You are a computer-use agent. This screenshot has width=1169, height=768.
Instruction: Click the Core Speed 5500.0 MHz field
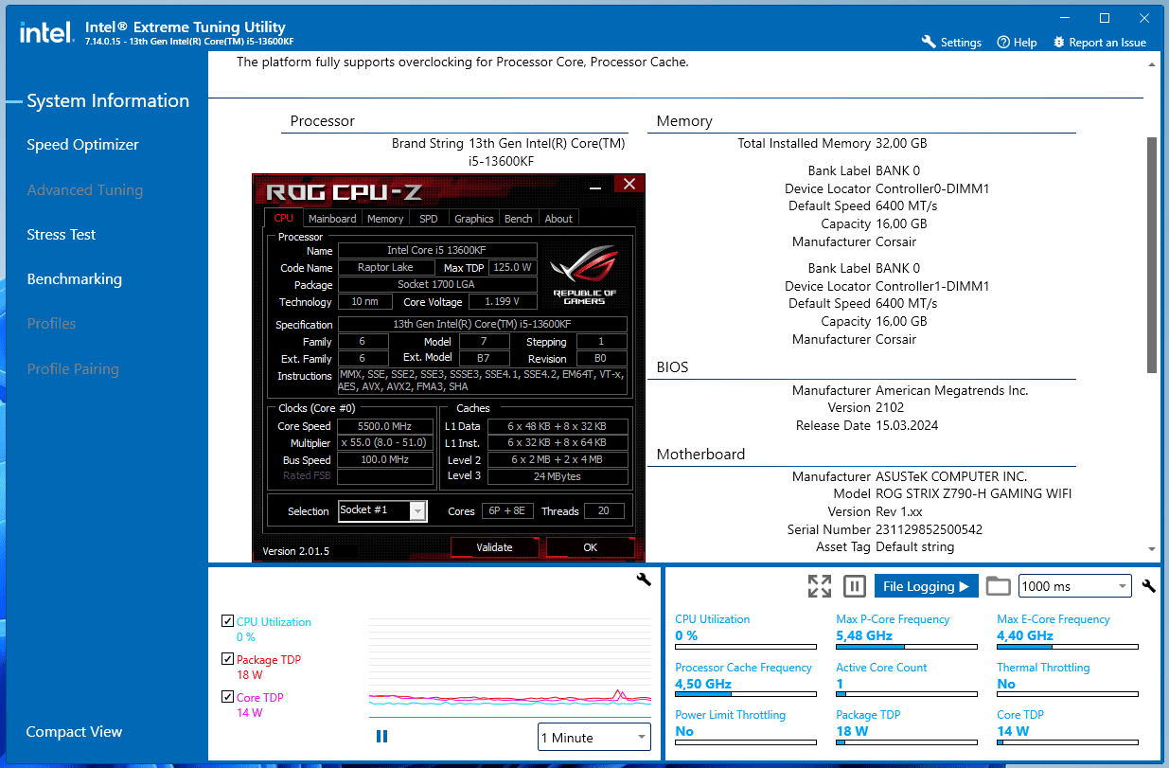click(383, 426)
